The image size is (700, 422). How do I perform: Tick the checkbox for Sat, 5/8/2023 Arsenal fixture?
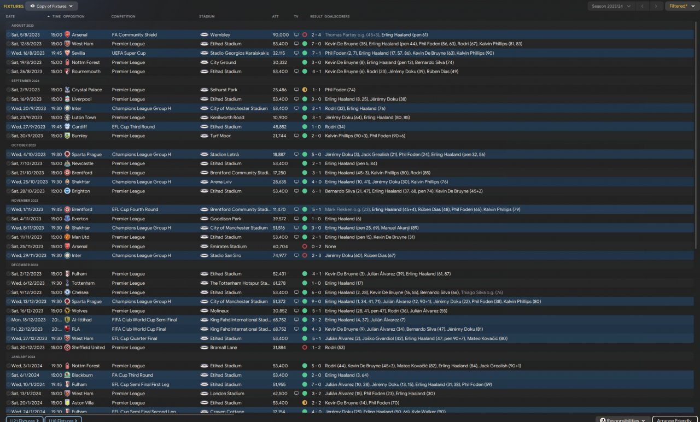point(8,35)
